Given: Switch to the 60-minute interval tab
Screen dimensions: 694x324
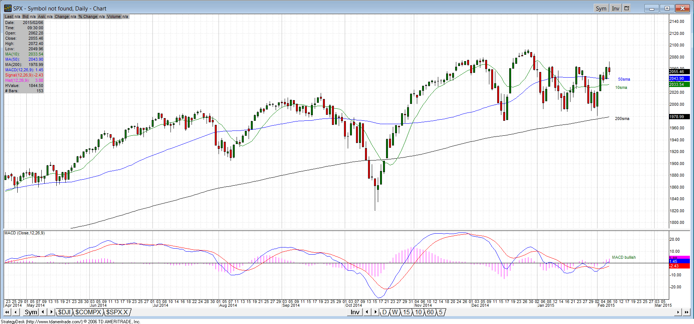Looking at the screenshot, I should (x=430, y=312).
